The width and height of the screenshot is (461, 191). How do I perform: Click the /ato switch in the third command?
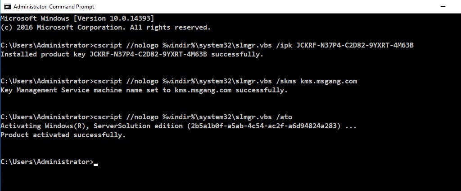point(284,117)
